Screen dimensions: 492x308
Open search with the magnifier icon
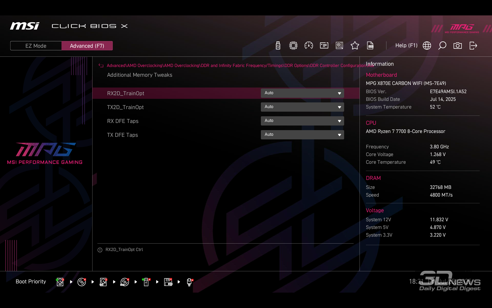click(x=442, y=46)
